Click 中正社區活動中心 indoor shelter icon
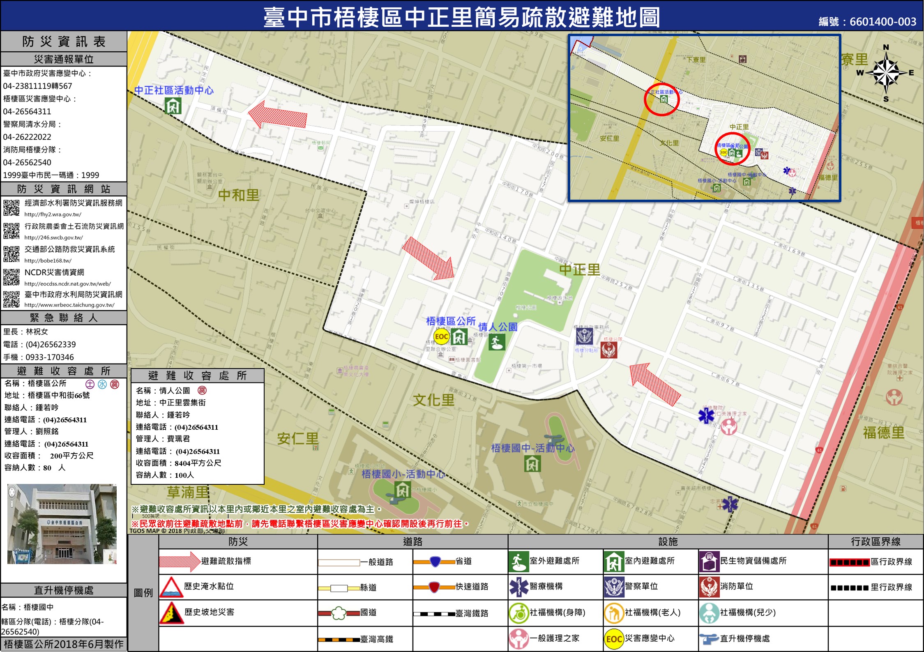924x652 pixels. pyautogui.click(x=173, y=106)
